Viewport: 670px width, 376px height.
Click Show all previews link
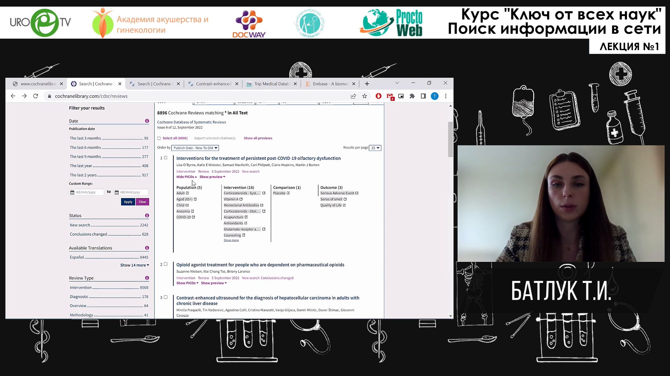258,138
